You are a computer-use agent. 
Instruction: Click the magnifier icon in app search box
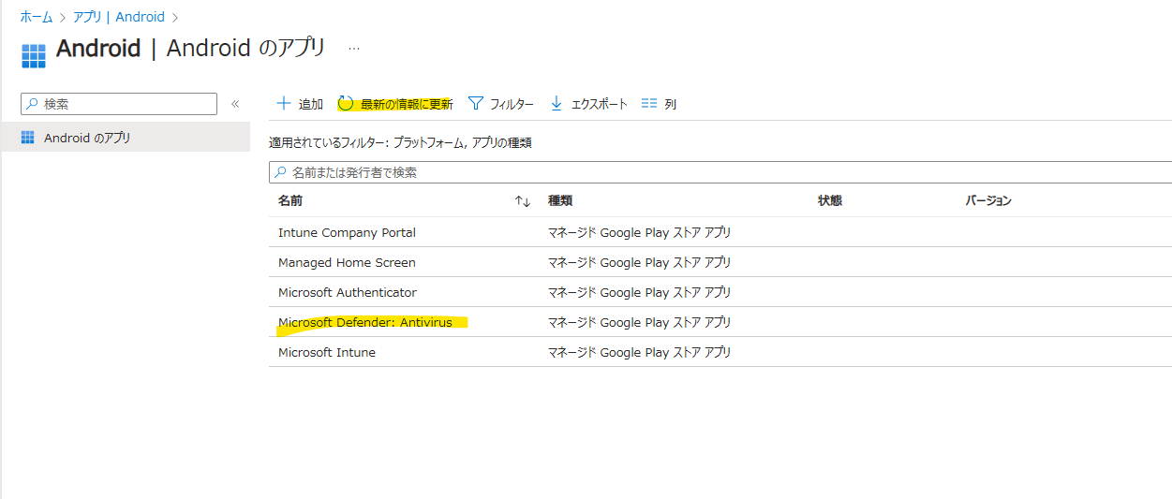(x=280, y=172)
